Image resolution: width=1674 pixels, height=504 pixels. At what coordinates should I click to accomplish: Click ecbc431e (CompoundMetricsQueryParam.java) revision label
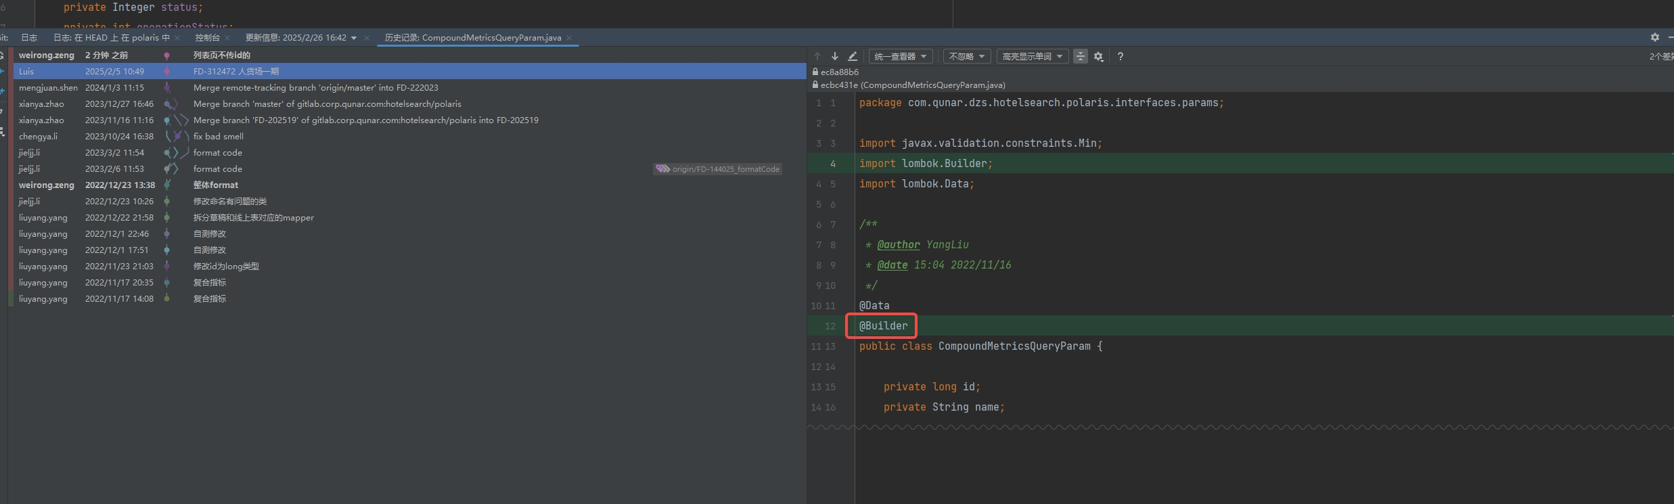click(913, 85)
